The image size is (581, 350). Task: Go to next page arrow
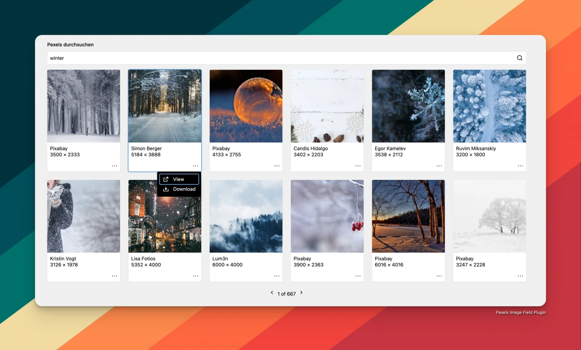[301, 293]
